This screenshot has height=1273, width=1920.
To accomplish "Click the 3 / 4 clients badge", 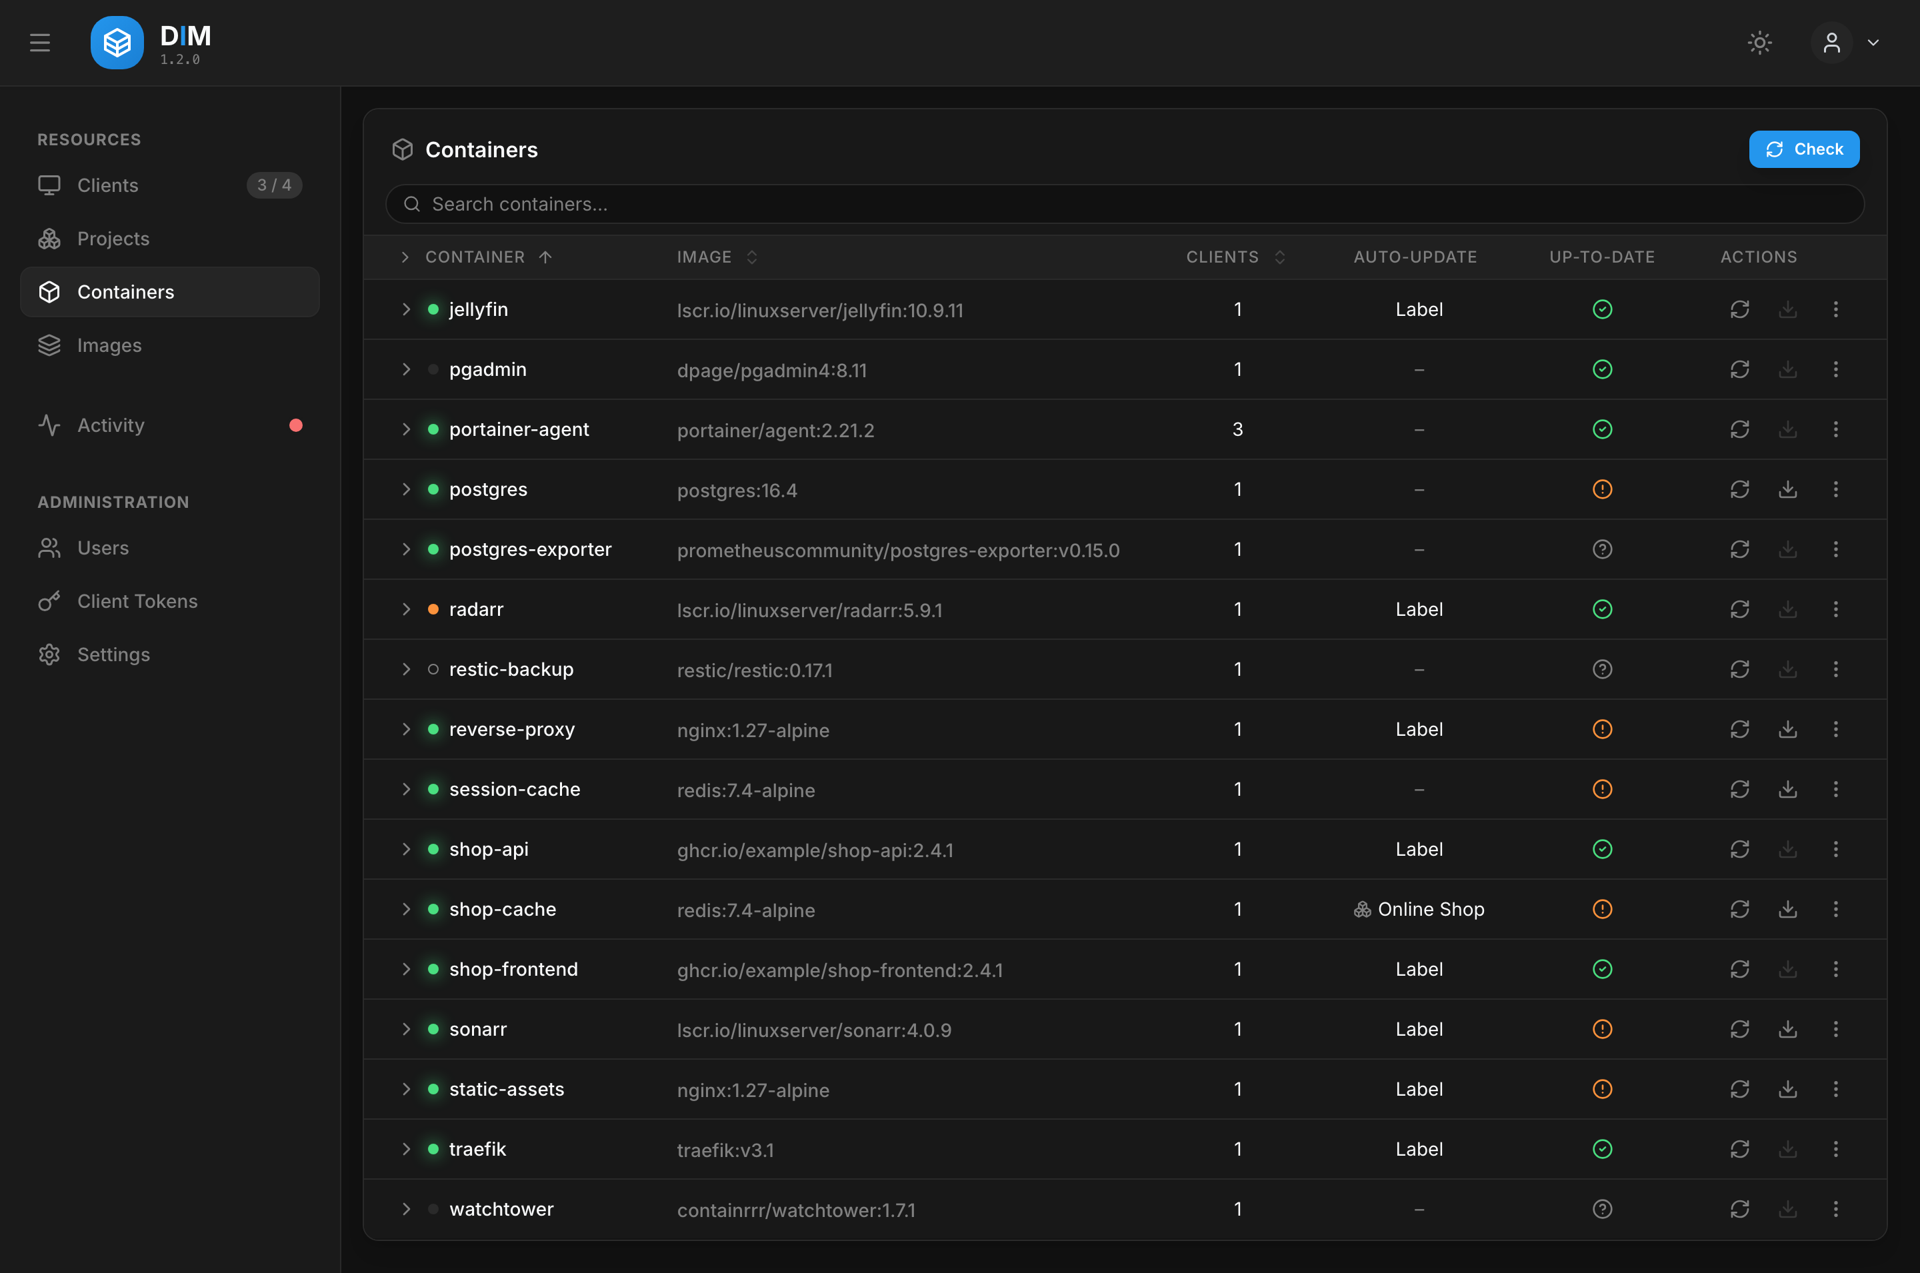I will point(275,185).
